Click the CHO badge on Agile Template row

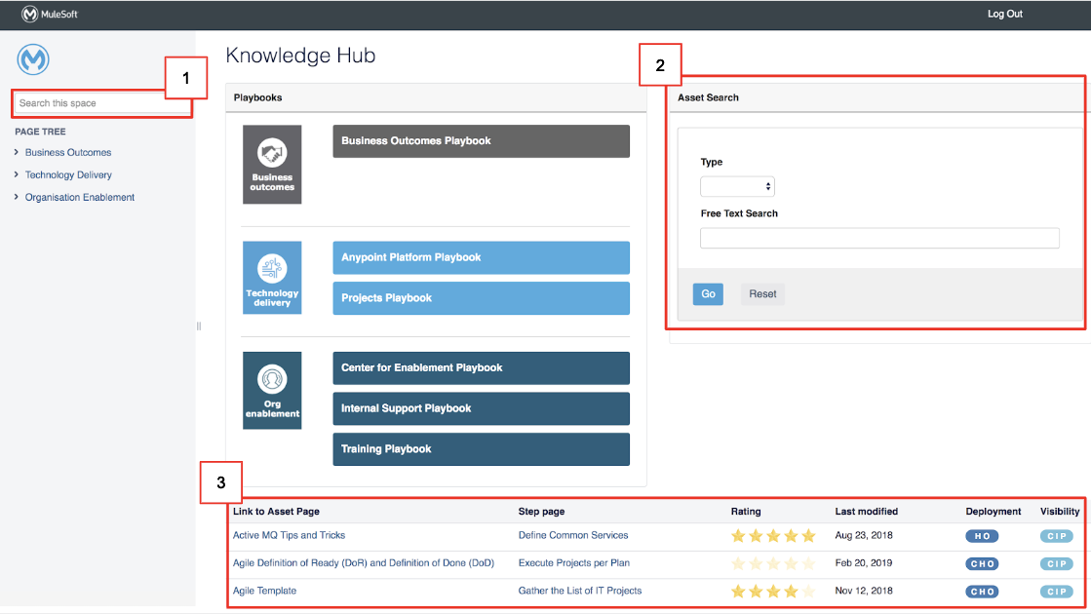(x=981, y=591)
